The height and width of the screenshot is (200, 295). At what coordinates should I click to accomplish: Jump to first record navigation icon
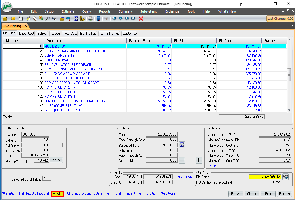point(114,19)
